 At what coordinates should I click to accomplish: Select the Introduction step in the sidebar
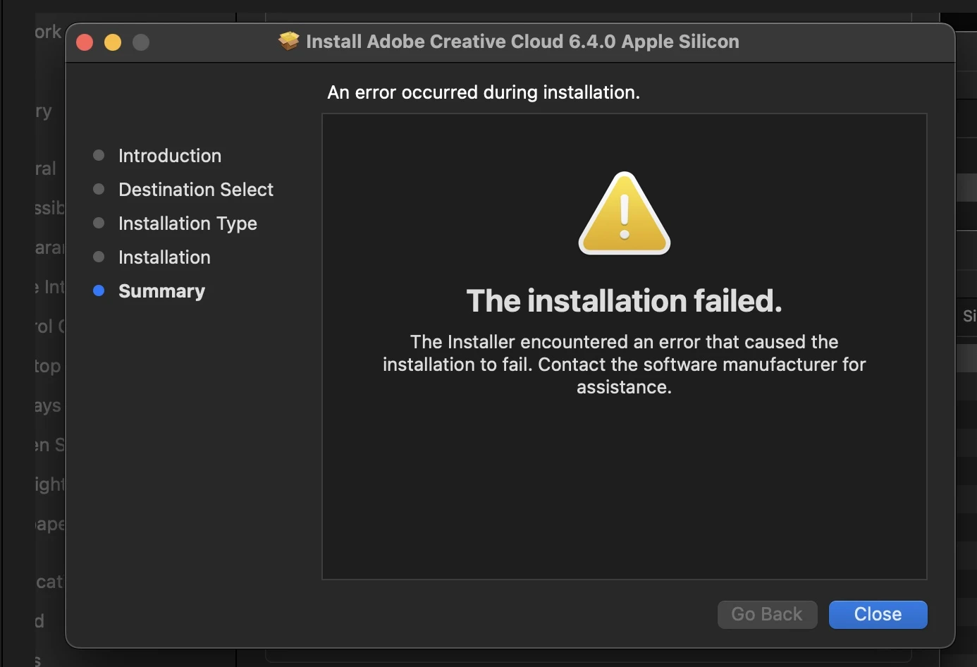pos(170,156)
